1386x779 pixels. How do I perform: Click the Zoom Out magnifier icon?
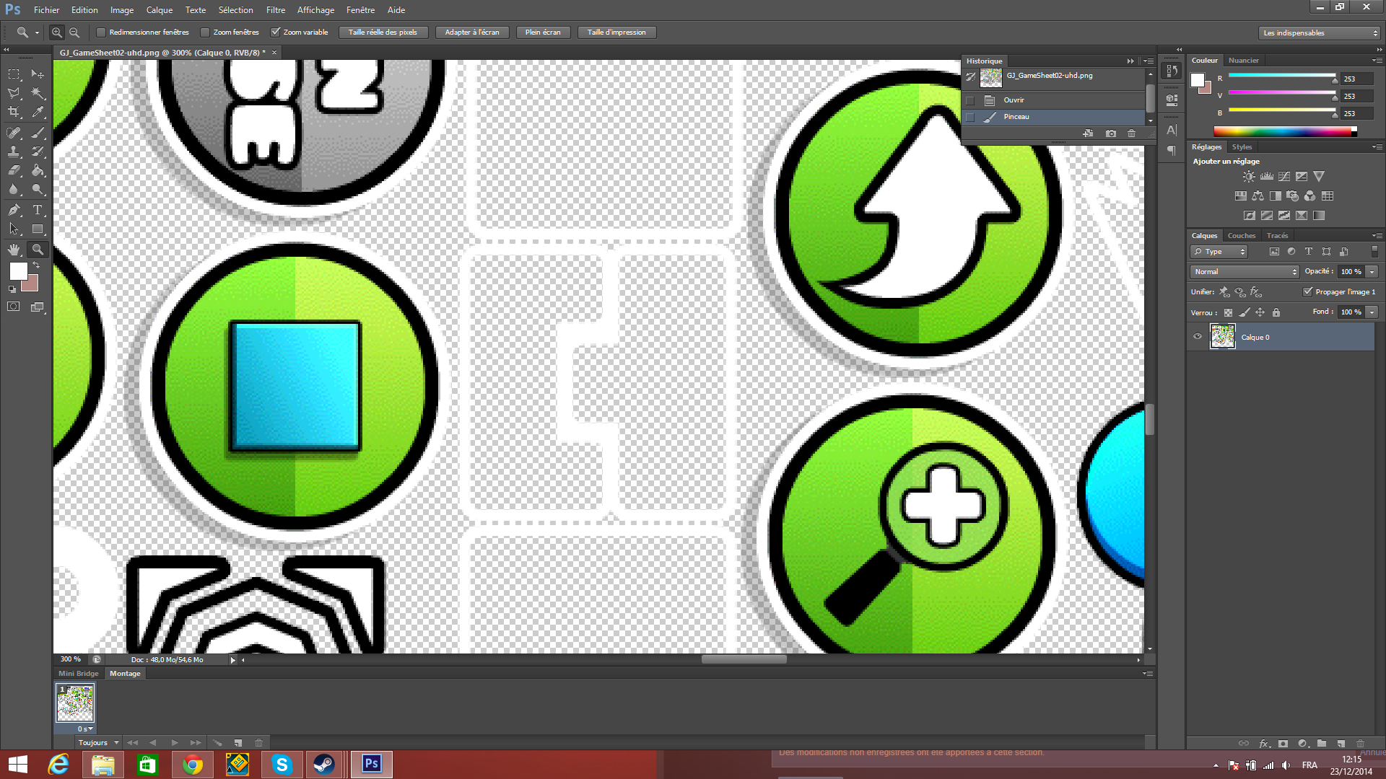pyautogui.click(x=74, y=32)
